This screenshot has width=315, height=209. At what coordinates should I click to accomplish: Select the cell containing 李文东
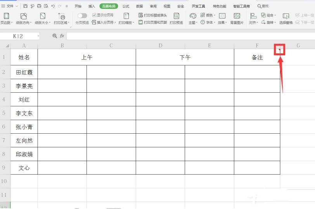point(24,113)
